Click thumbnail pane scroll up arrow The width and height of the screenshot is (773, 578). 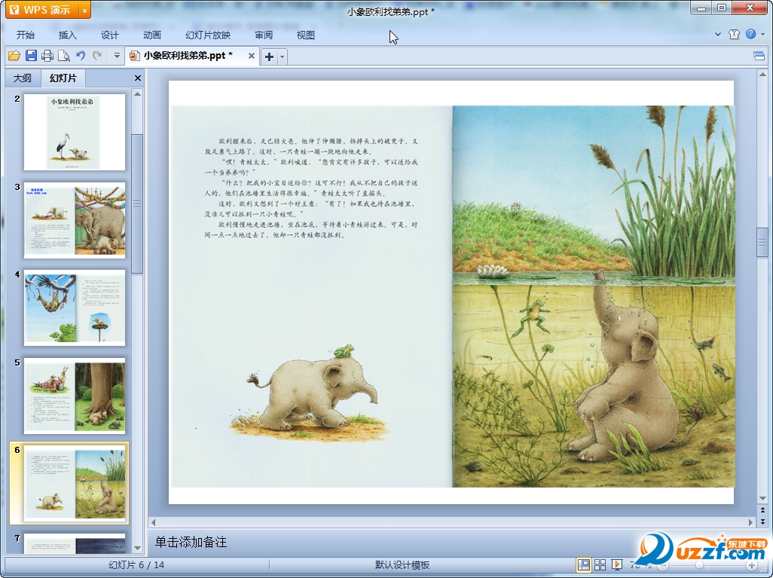click(x=138, y=93)
